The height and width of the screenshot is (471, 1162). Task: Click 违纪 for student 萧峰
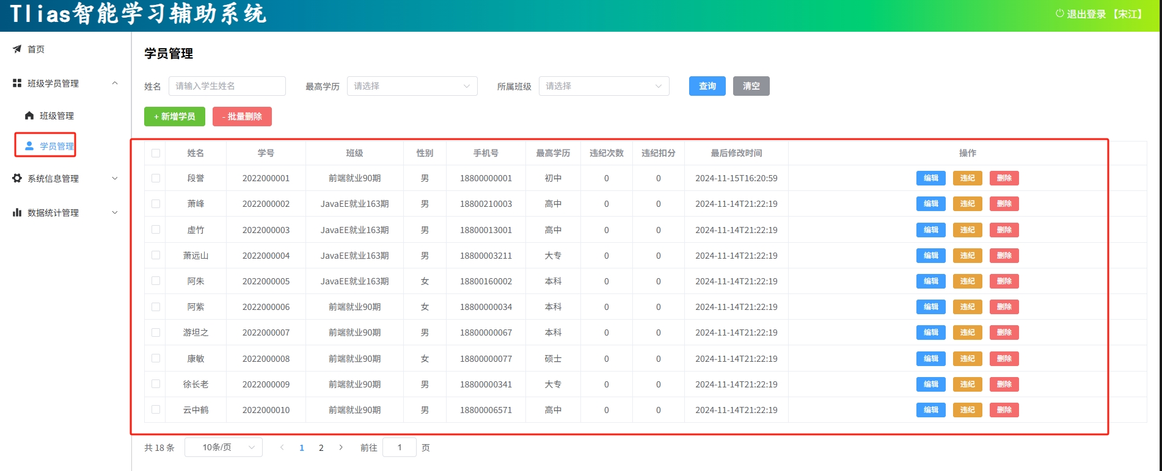tap(968, 204)
